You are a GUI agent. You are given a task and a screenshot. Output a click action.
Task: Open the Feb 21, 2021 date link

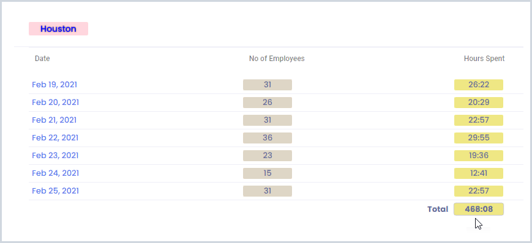click(x=54, y=120)
